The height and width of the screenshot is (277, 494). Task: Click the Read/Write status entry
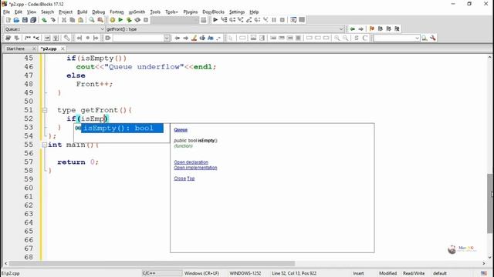[414, 273]
